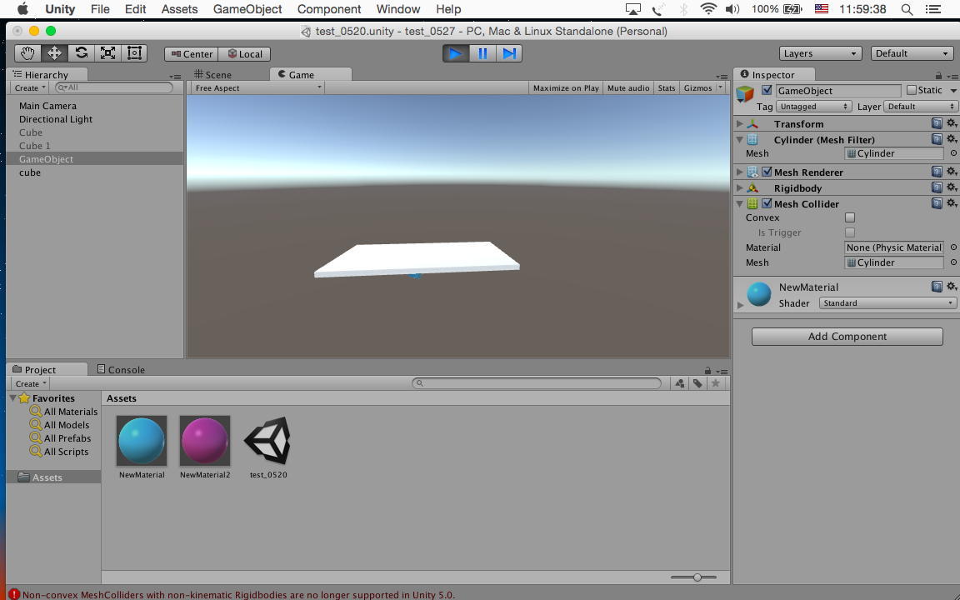Image resolution: width=960 pixels, height=600 pixels.
Task: Open Mesh Collider gear settings icon
Action: pyautogui.click(x=952, y=203)
